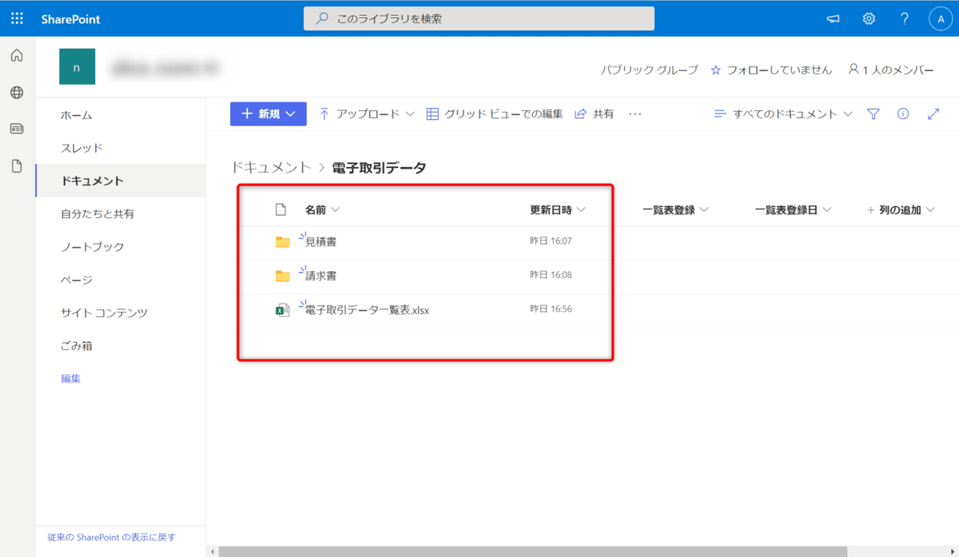Click the Excel icon of 電子取引データ一覧表.xlsx
The height and width of the screenshot is (557, 959).
tap(282, 309)
